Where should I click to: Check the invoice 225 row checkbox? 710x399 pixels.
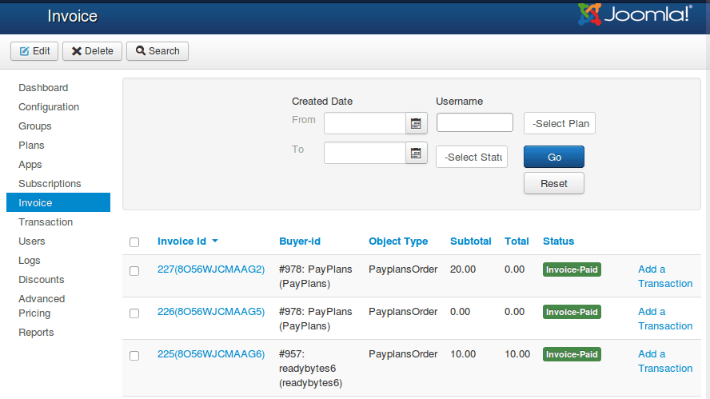click(134, 356)
